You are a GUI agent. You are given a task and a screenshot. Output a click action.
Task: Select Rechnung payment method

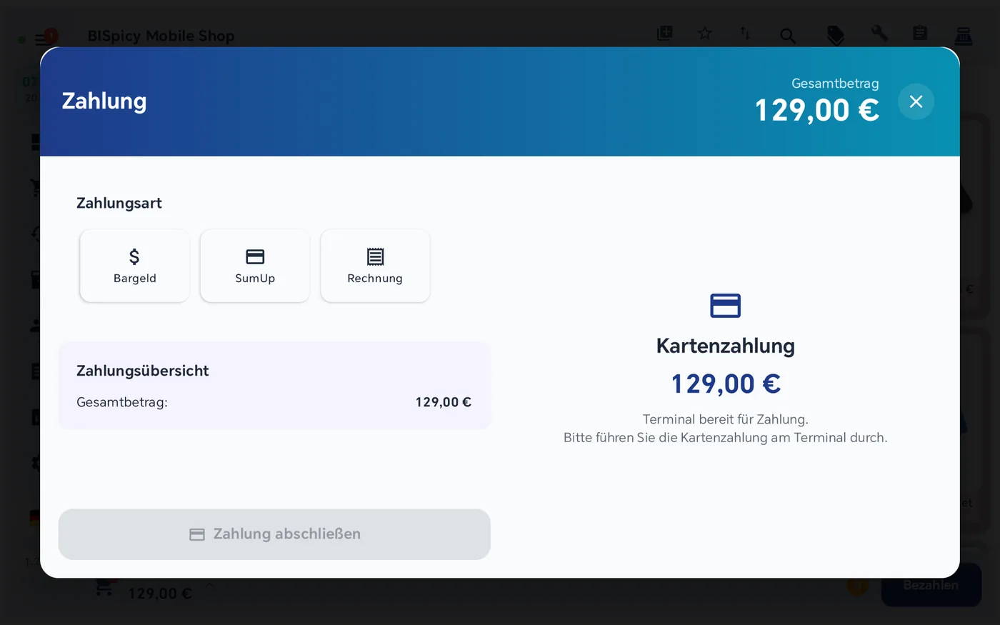tap(375, 266)
